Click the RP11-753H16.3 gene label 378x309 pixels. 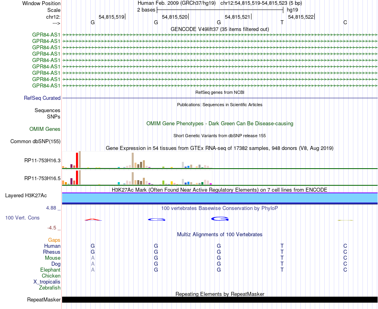coord(42,161)
